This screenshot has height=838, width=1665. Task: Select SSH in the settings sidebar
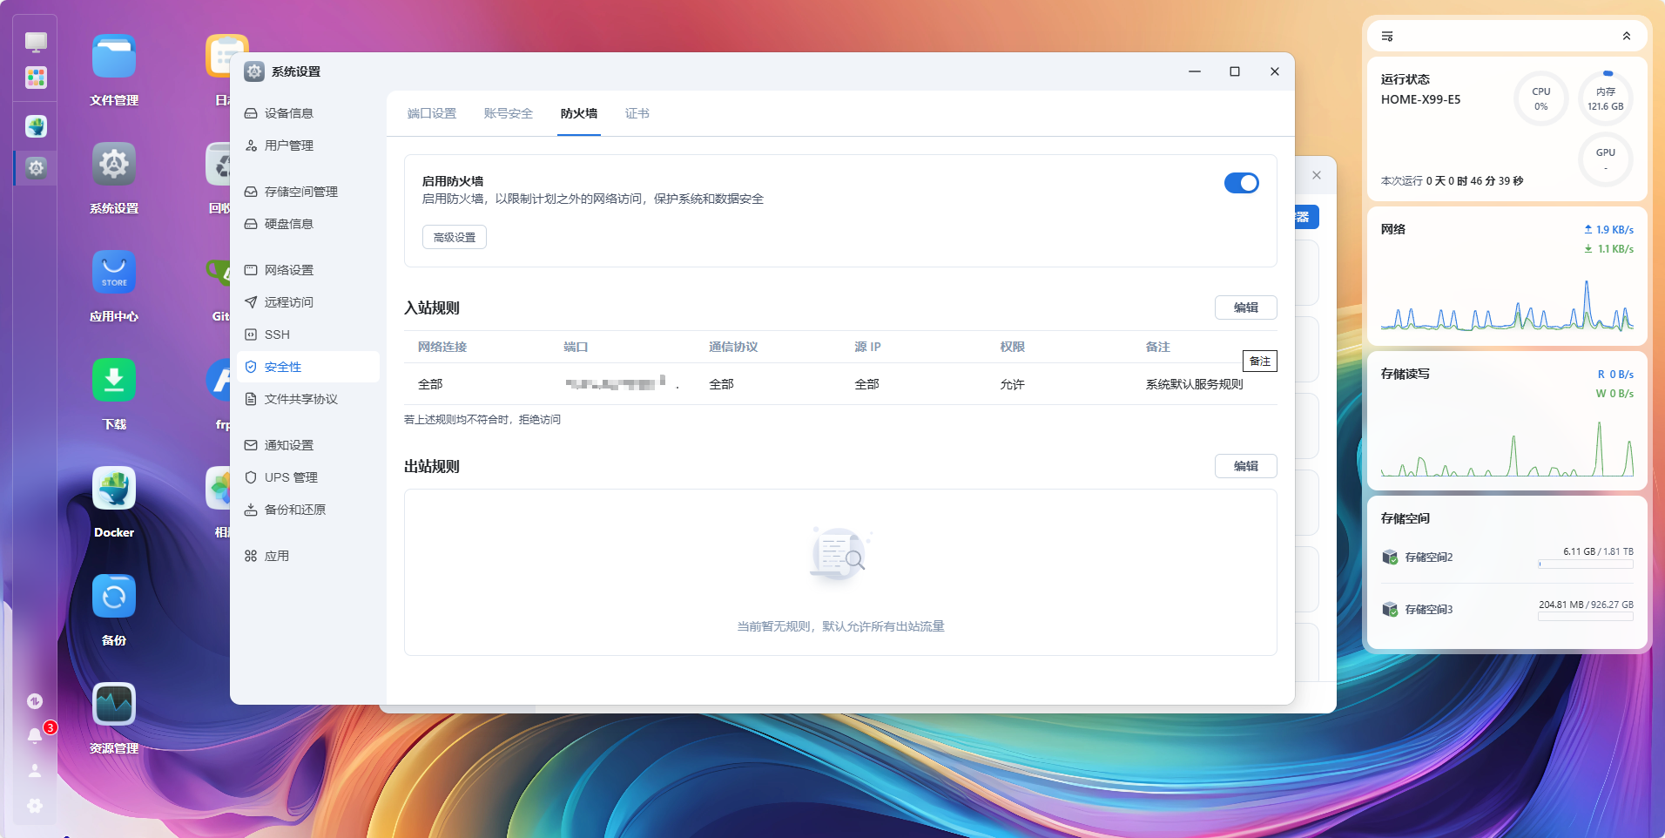pyautogui.click(x=308, y=335)
